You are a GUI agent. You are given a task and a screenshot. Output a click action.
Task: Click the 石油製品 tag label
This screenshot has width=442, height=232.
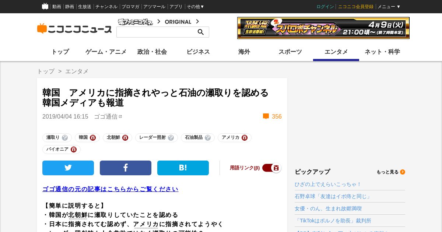point(194,137)
